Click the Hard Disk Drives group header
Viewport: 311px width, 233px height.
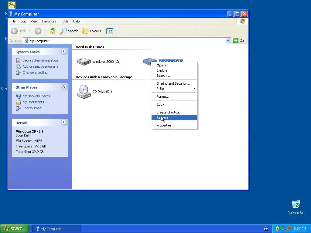(90, 47)
